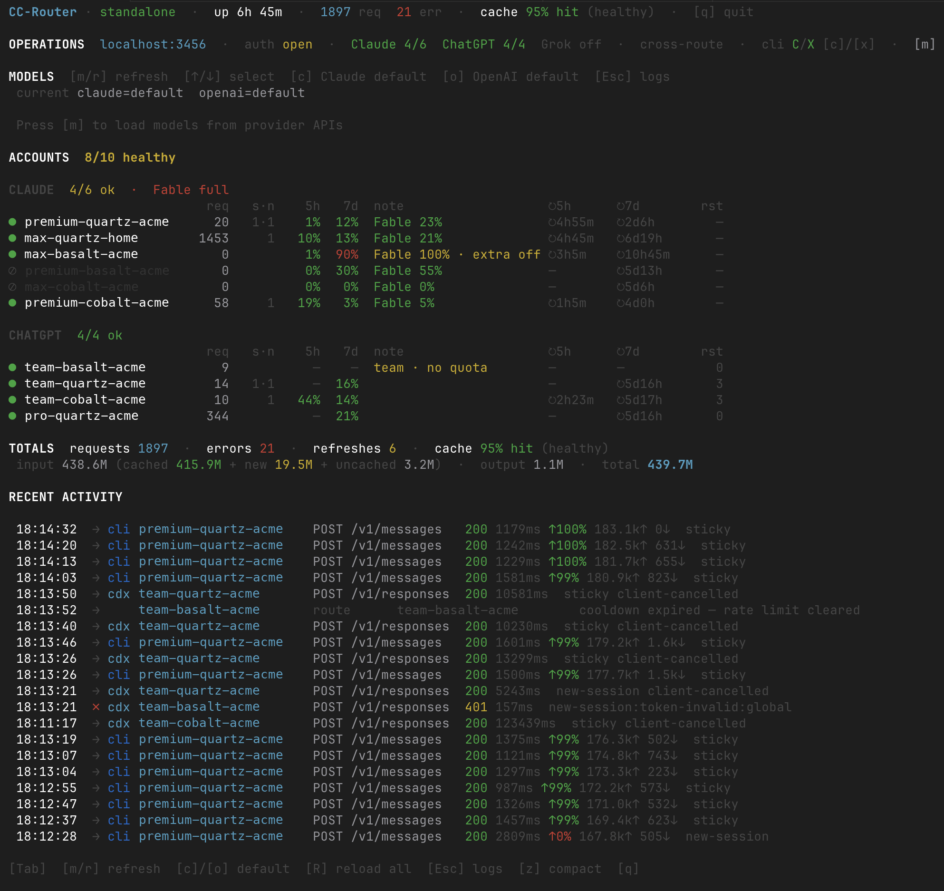Image resolution: width=944 pixels, height=891 pixels.
Task: Select the premium-quartz-acme account row name
Action: pyautogui.click(x=96, y=222)
